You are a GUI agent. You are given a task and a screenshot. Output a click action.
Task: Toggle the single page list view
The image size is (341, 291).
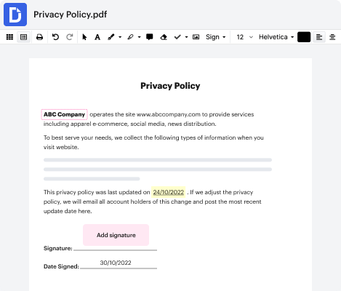(x=23, y=37)
